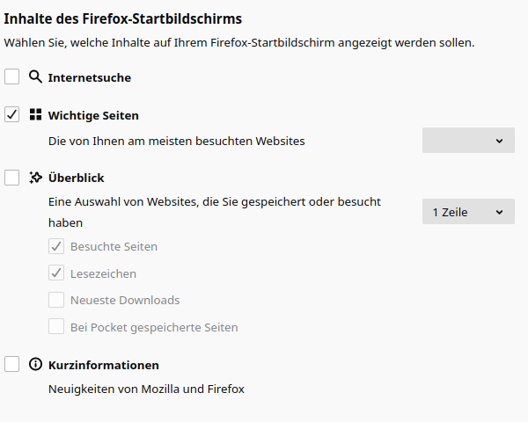
Task: Enable the Internetsuche checkbox
Action: tap(12, 77)
